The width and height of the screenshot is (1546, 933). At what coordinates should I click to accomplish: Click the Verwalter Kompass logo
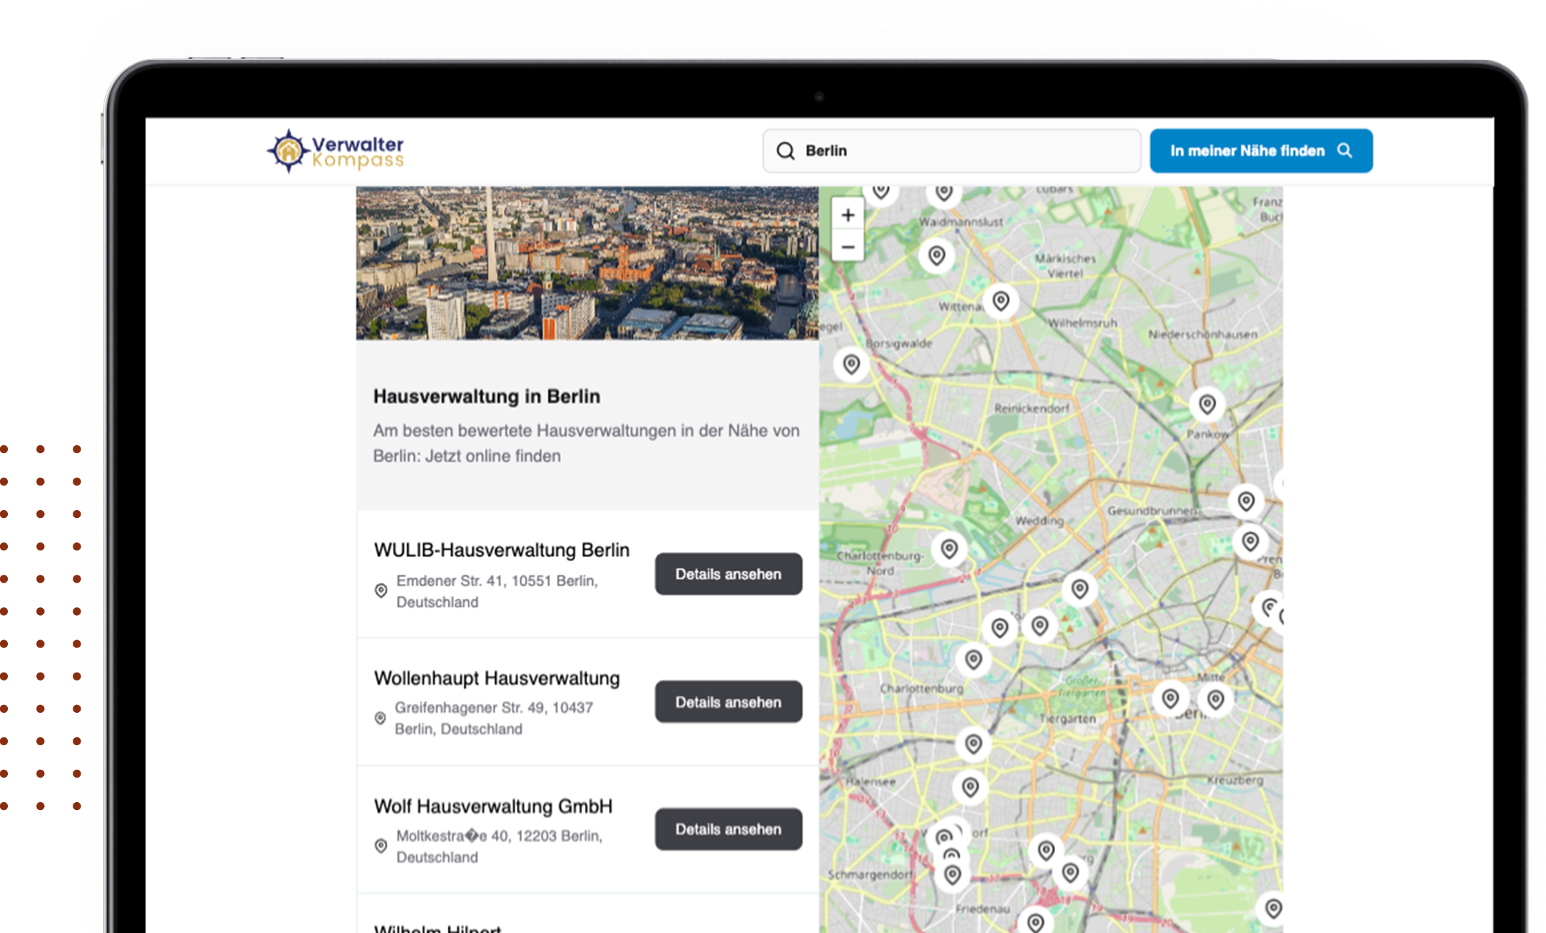[335, 151]
